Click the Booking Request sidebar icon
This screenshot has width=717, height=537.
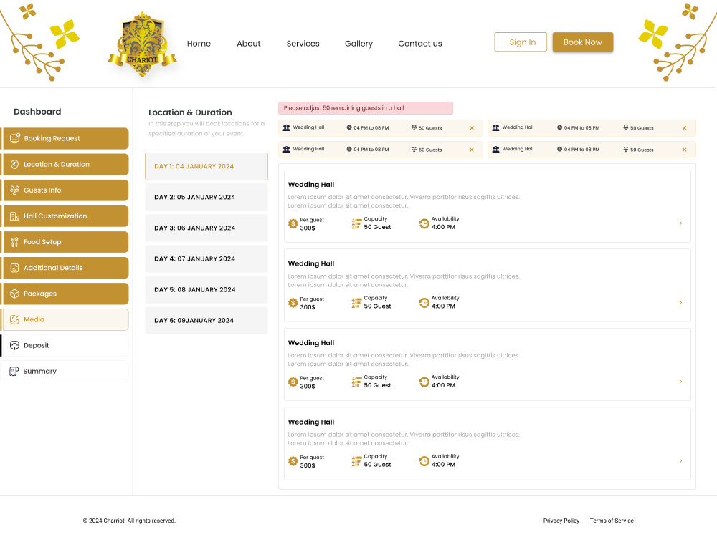[14, 138]
